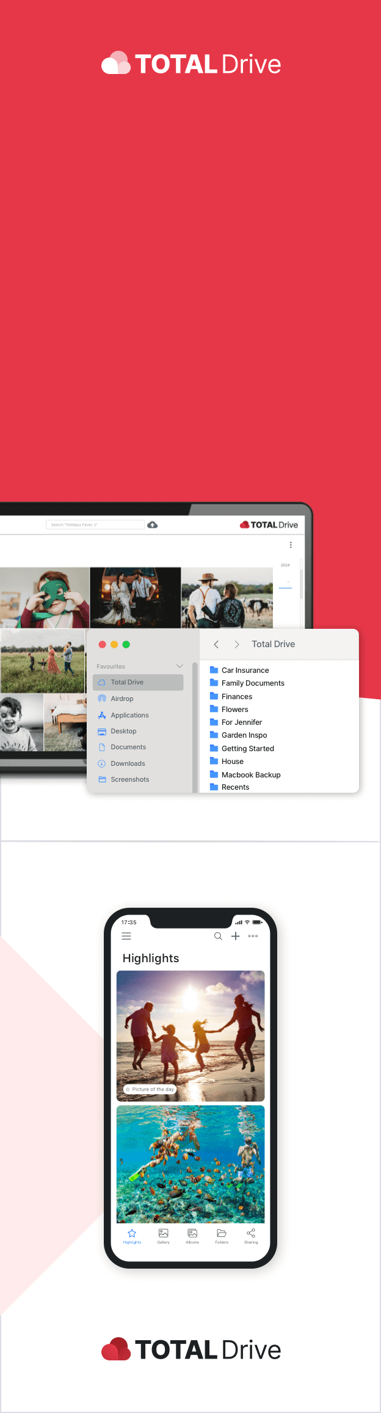Image resolution: width=381 pixels, height=1413 pixels.
Task: Open the phone's three-dot more options
Action: tap(253, 936)
